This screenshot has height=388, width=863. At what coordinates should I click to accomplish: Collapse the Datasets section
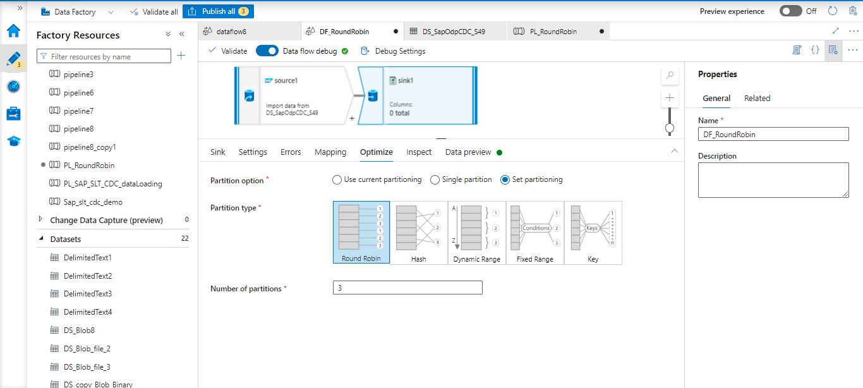pos(41,239)
